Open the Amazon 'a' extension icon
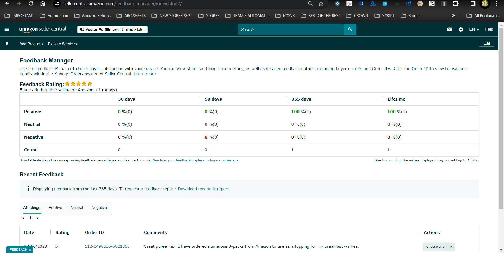The width and height of the screenshot is (504, 253). pos(373,3)
